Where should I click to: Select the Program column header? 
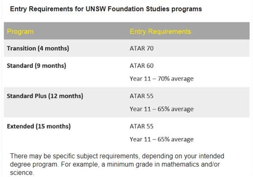click(20, 31)
